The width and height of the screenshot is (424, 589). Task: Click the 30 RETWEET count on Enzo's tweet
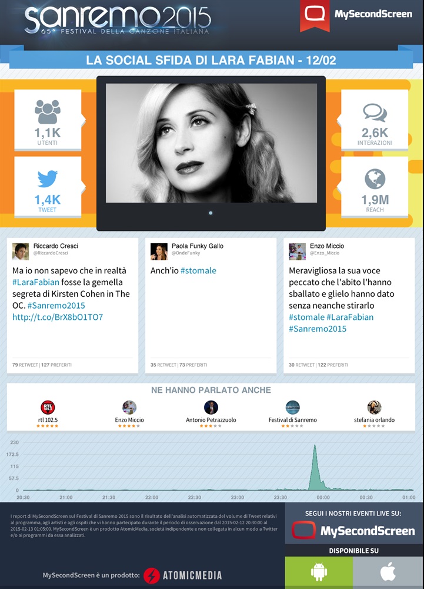tap(302, 365)
